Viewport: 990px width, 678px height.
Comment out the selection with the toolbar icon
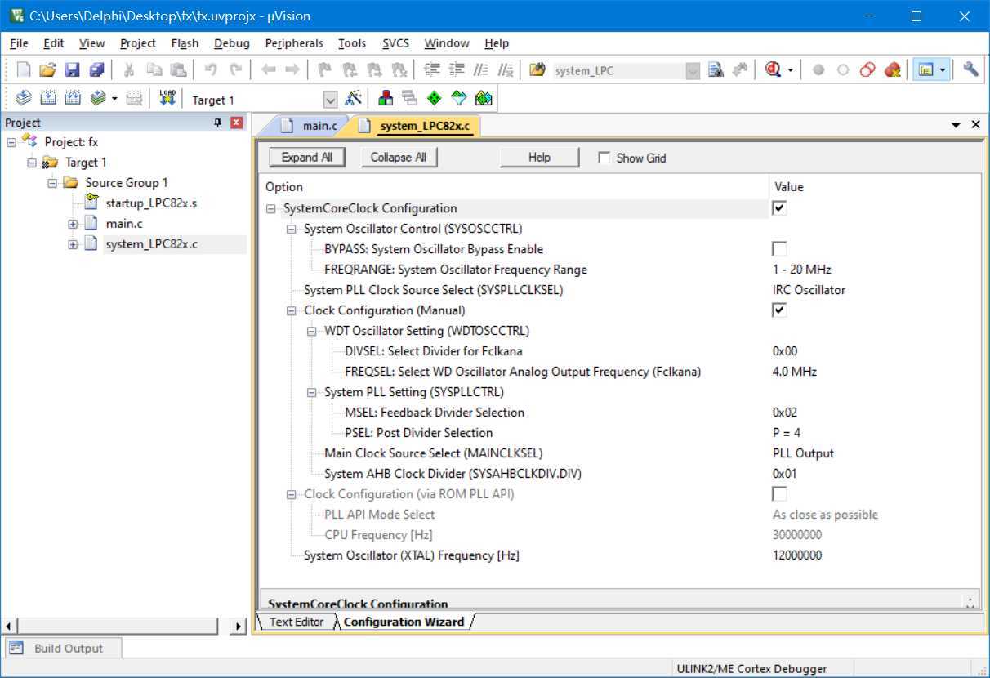coord(482,70)
